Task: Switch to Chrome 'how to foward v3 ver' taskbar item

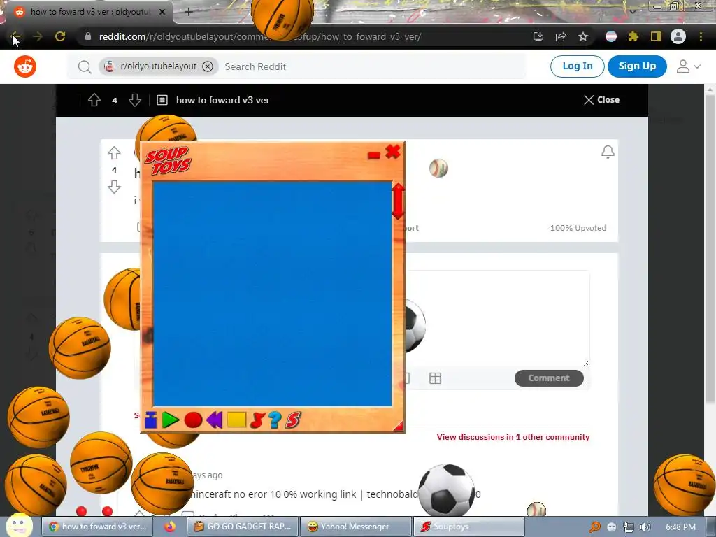Action: [98, 527]
